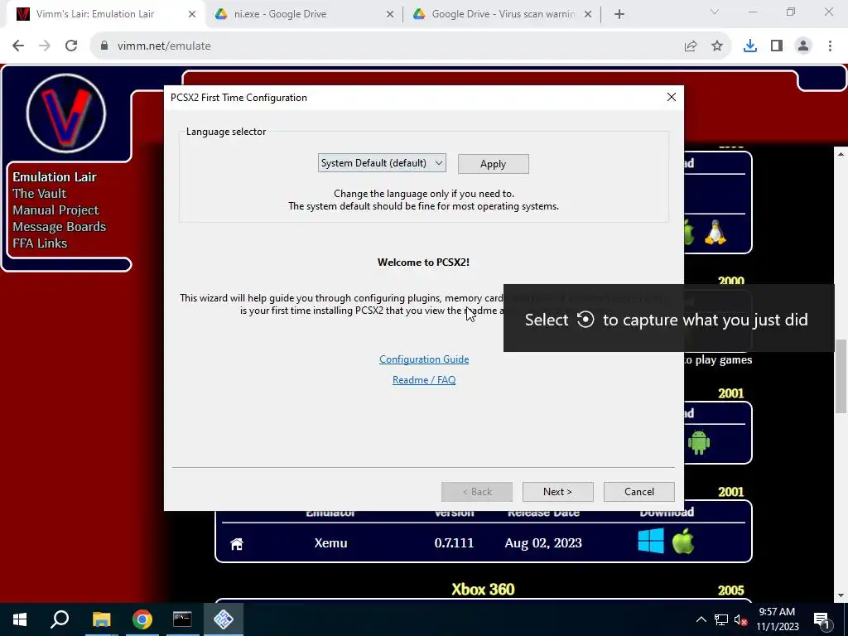Close the PCSX2 configuration dialog
This screenshot has width=848, height=636.
(x=671, y=97)
